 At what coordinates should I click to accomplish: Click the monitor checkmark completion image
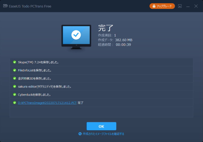[76, 37]
